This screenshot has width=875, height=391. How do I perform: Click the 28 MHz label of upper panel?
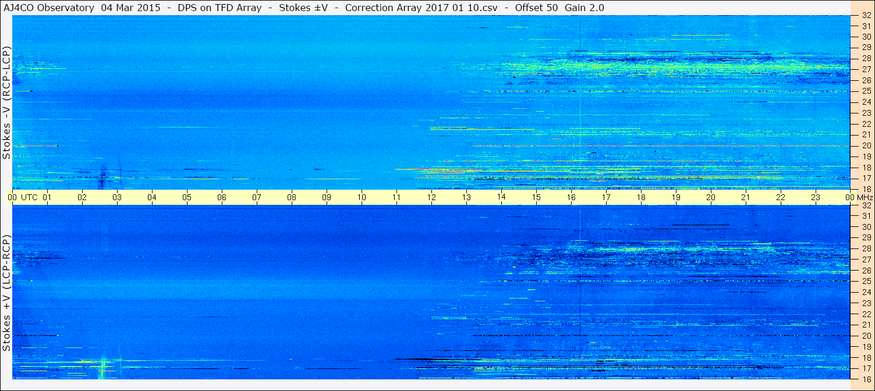click(866, 58)
